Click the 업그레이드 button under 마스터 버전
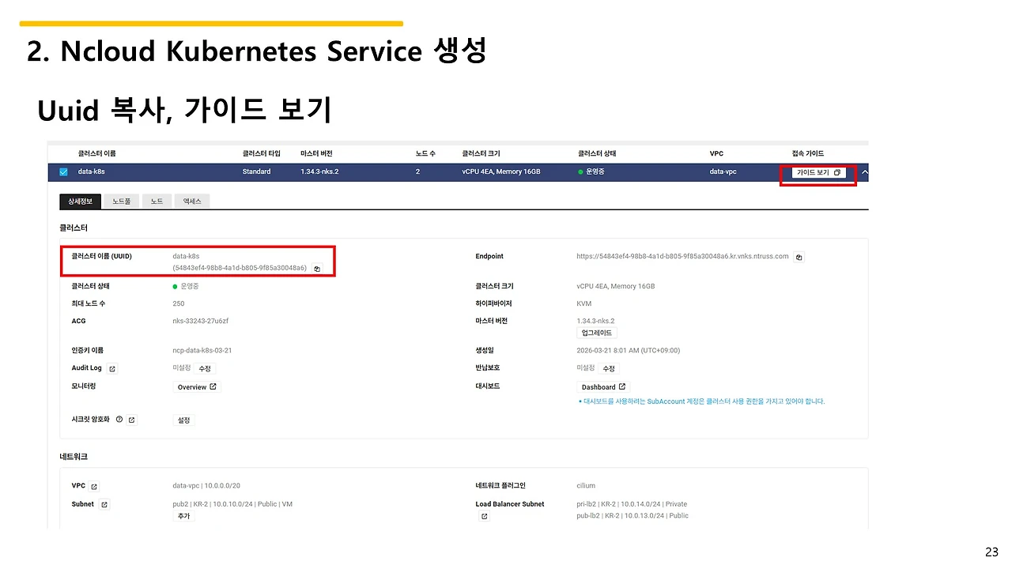The image size is (1012, 569). click(597, 333)
